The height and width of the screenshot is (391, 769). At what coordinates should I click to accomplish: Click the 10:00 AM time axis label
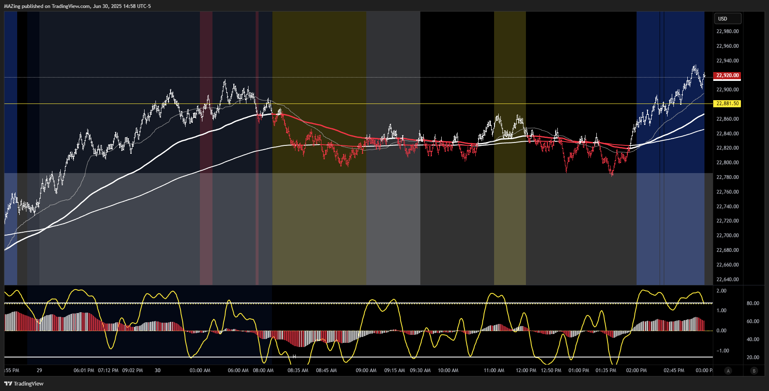(448, 370)
